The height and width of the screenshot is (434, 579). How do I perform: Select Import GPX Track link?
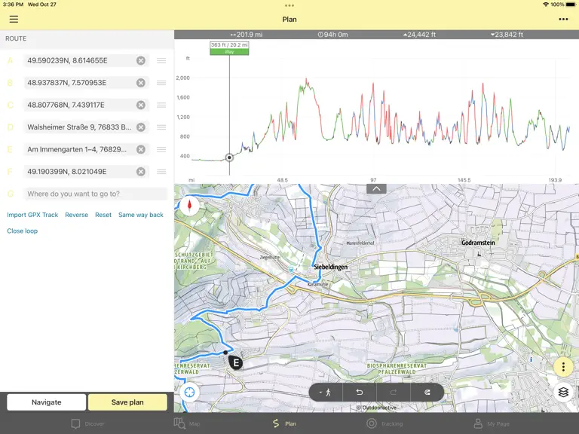[32, 215]
